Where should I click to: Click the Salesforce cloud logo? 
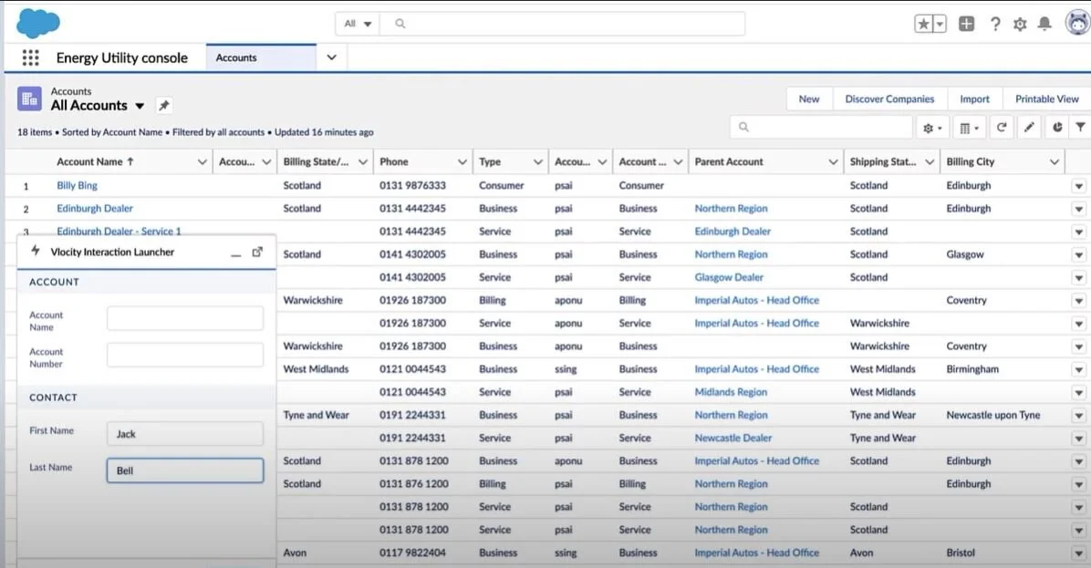pos(38,24)
